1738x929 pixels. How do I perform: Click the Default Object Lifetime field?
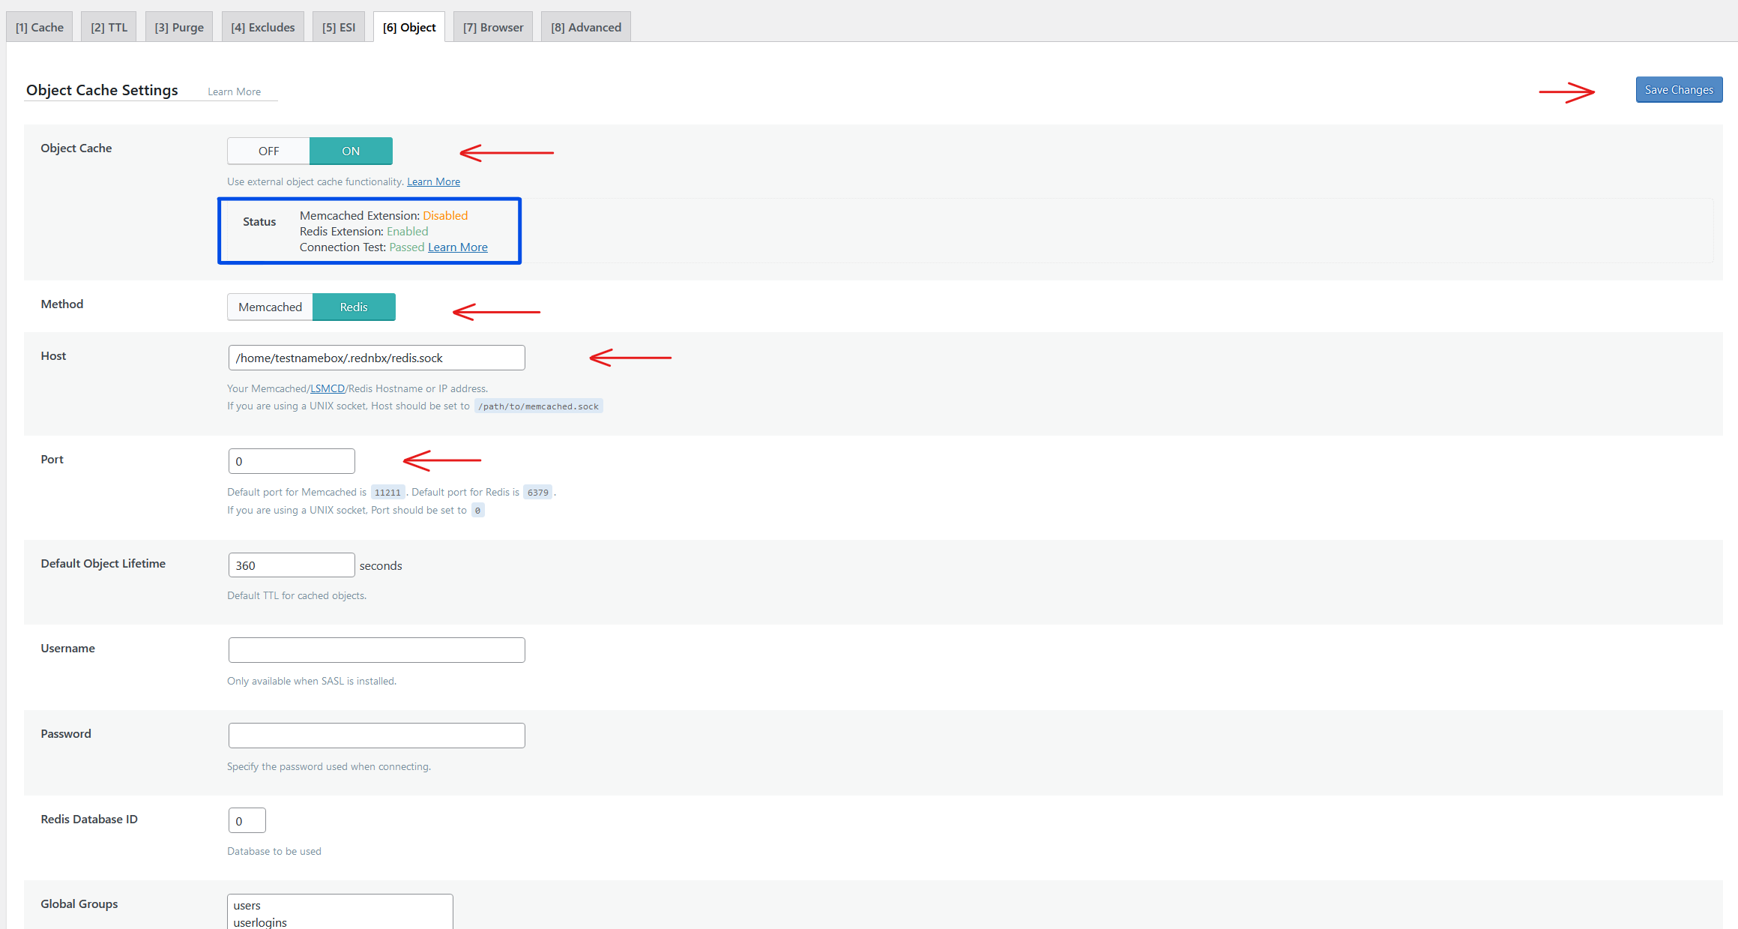click(292, 565)
